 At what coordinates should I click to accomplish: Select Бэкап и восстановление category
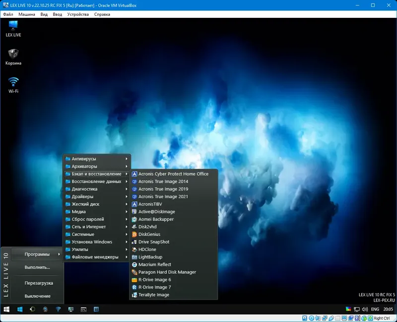click(96, 174)
